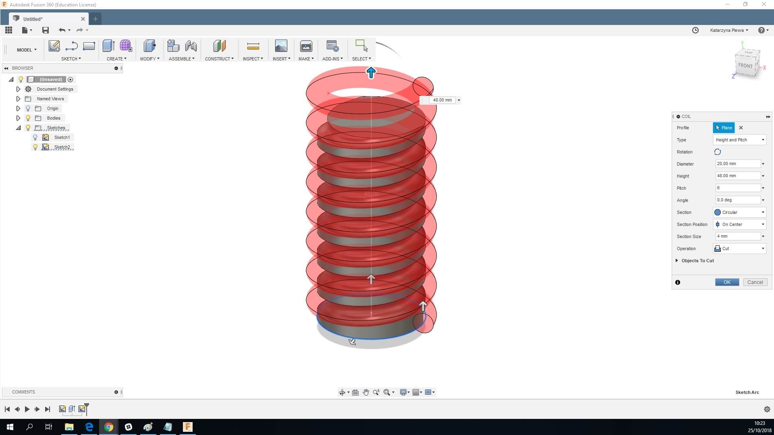Collapse the Sketches folder node
The height and width of the screenshot is (435, 774).
pyautogui.click(x=18, y=128)
